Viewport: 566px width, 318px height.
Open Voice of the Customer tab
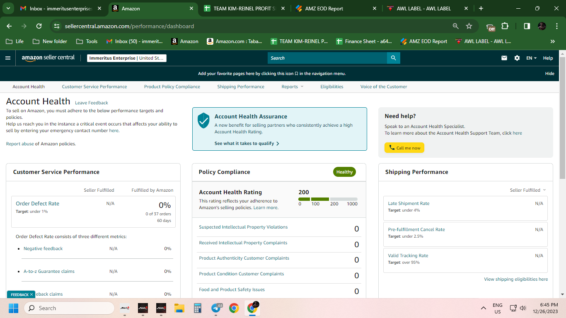click(384, 87)
